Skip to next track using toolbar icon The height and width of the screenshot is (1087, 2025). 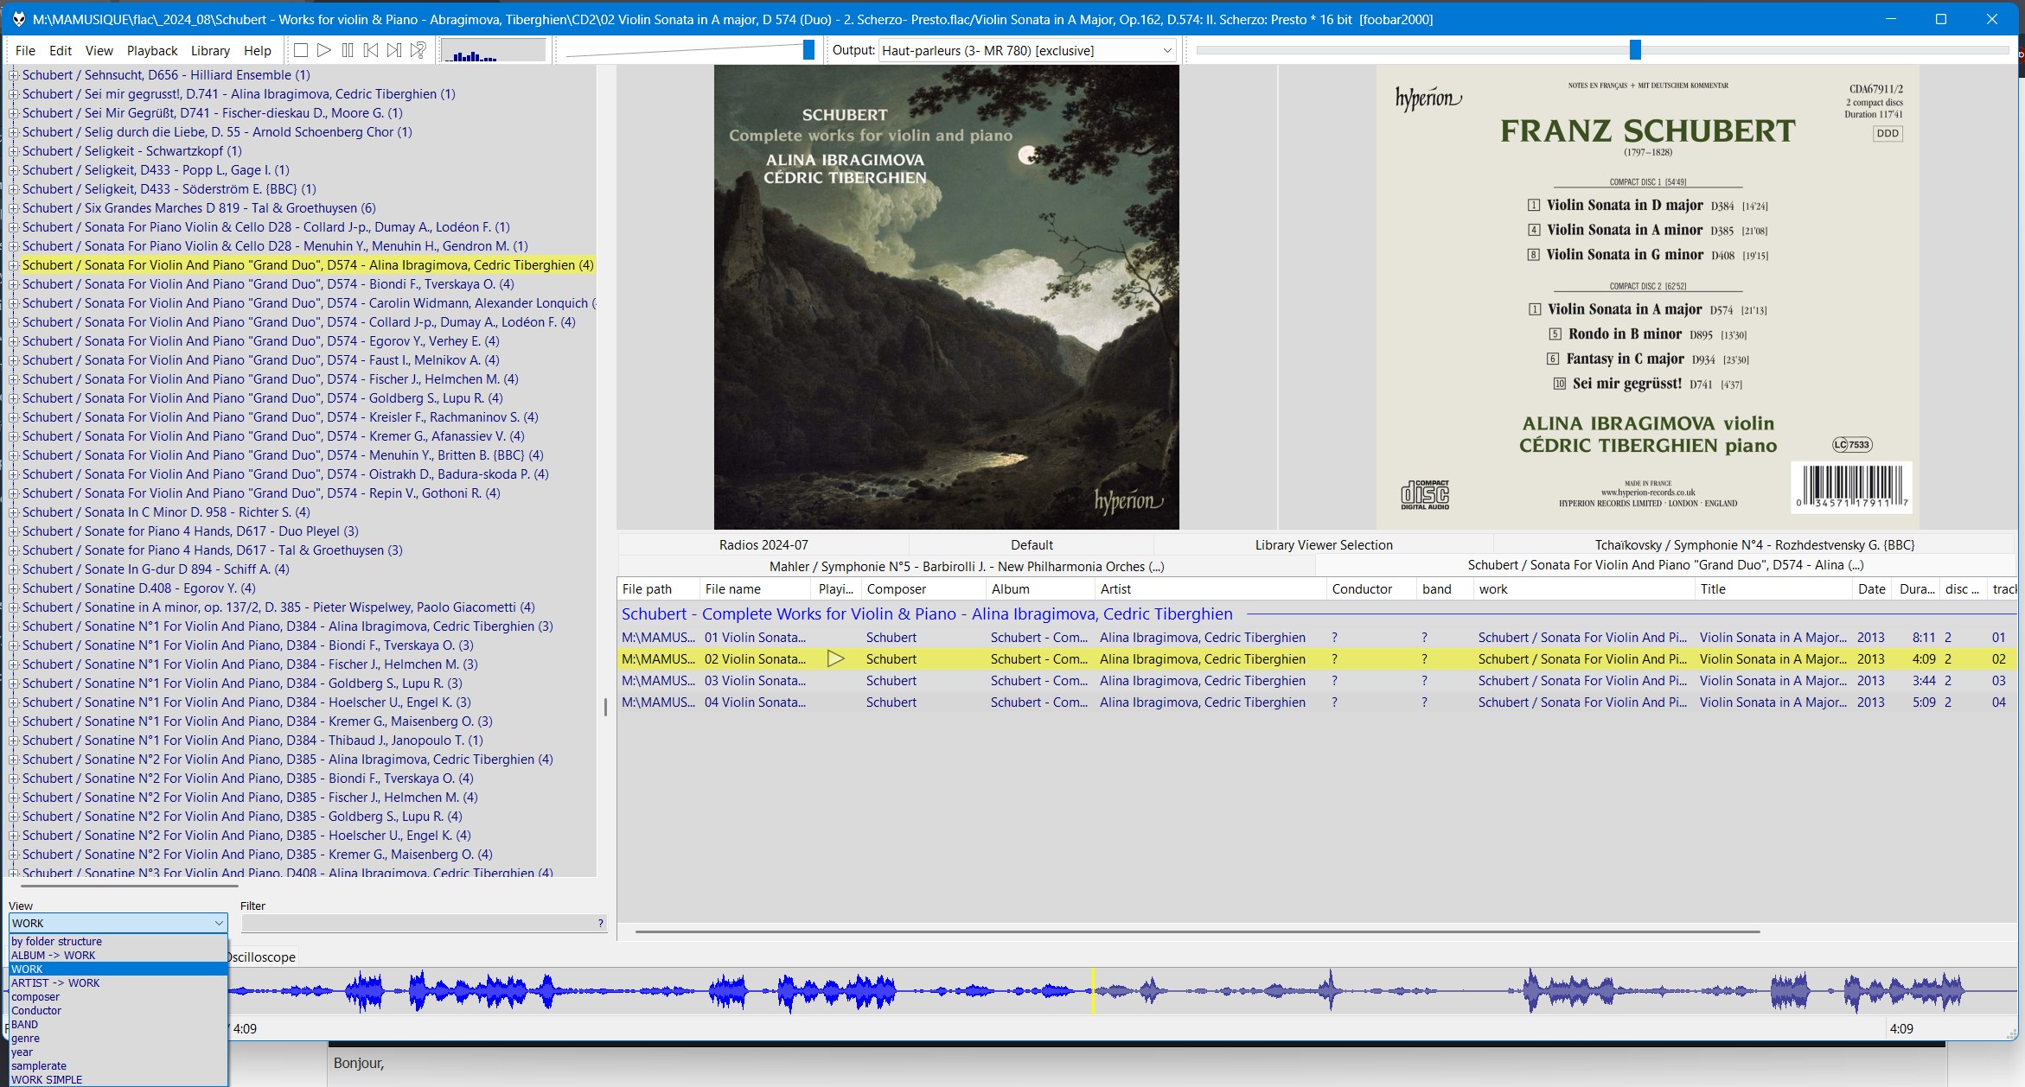394,51
